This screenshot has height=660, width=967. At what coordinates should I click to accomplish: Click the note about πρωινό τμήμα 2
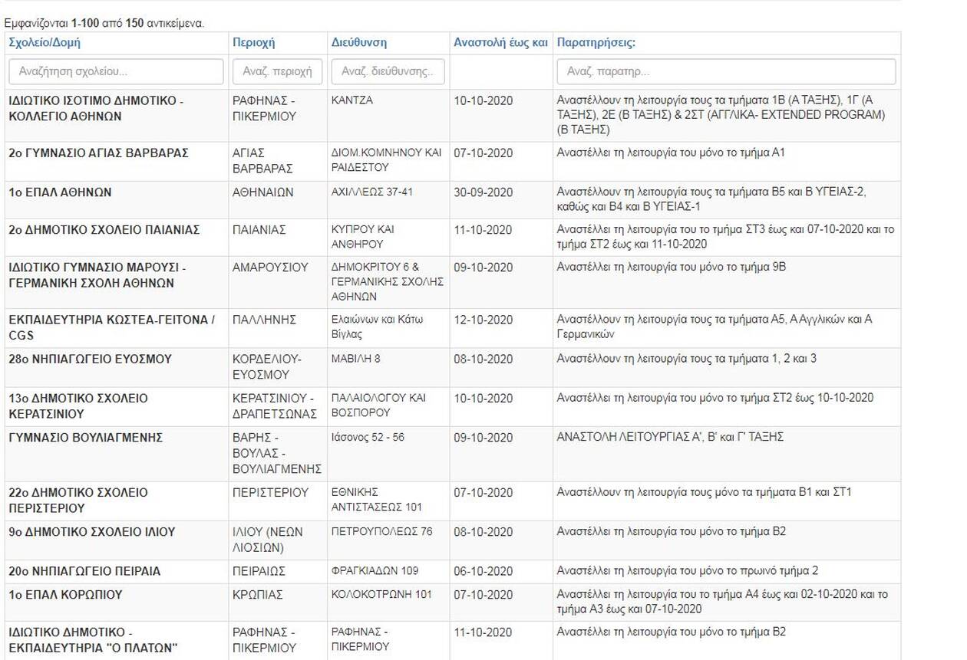pyautogui.click(x=688, y=570)
